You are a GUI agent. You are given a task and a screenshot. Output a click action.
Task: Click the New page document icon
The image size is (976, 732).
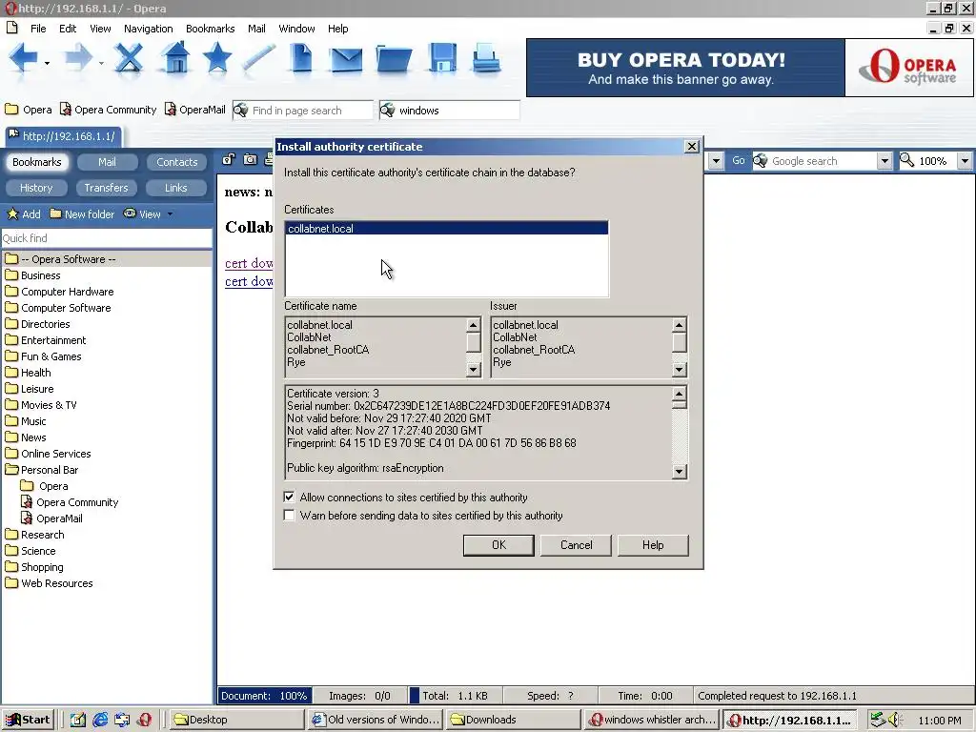(301, 58)
